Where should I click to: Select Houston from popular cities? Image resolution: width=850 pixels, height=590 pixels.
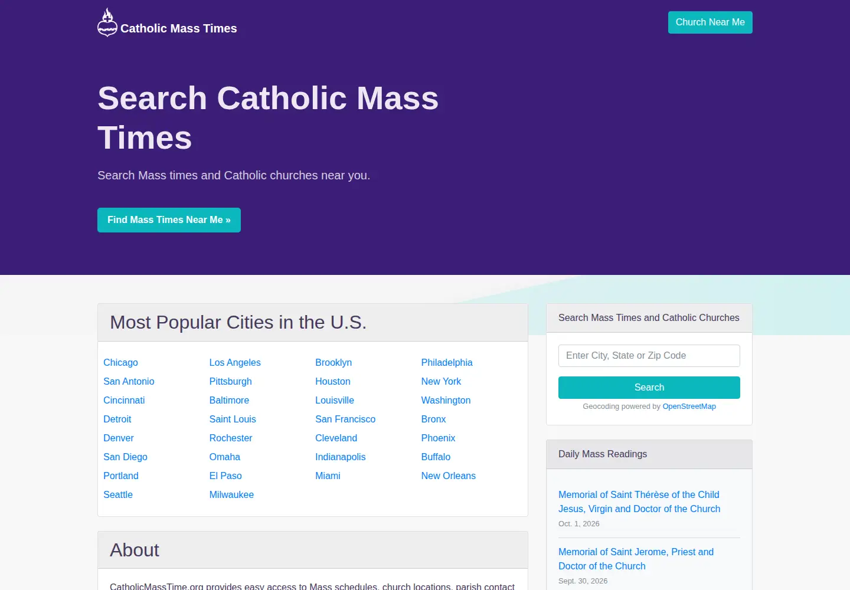pyautogui.click(x=333, y=382)
